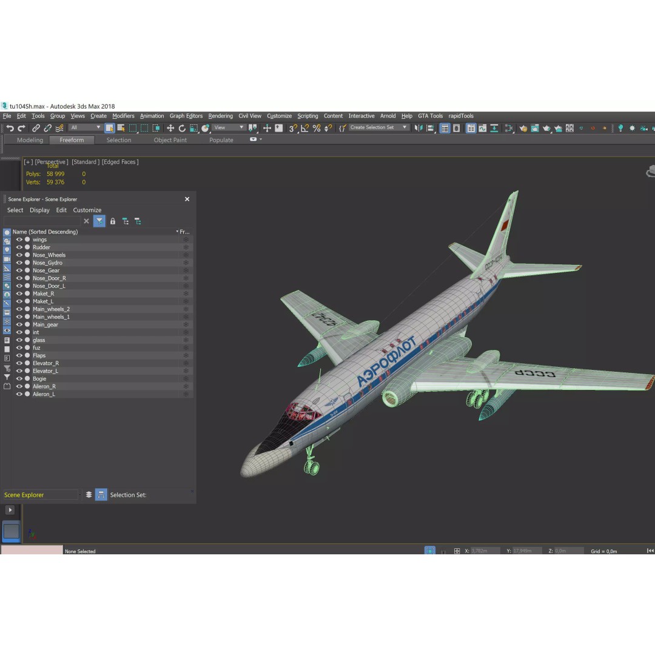Click the Frozen column snowflake for wings

186,240
